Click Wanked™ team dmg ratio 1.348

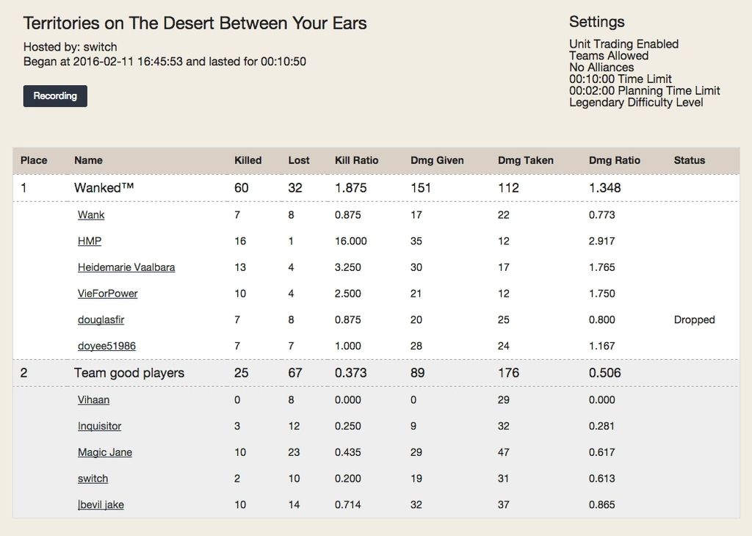(x=605, y=188)
